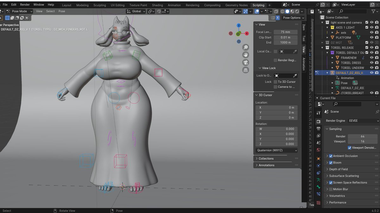Open the Animation sidebar tab
Screen dimensions: 380x213
(x=304, y=64)
